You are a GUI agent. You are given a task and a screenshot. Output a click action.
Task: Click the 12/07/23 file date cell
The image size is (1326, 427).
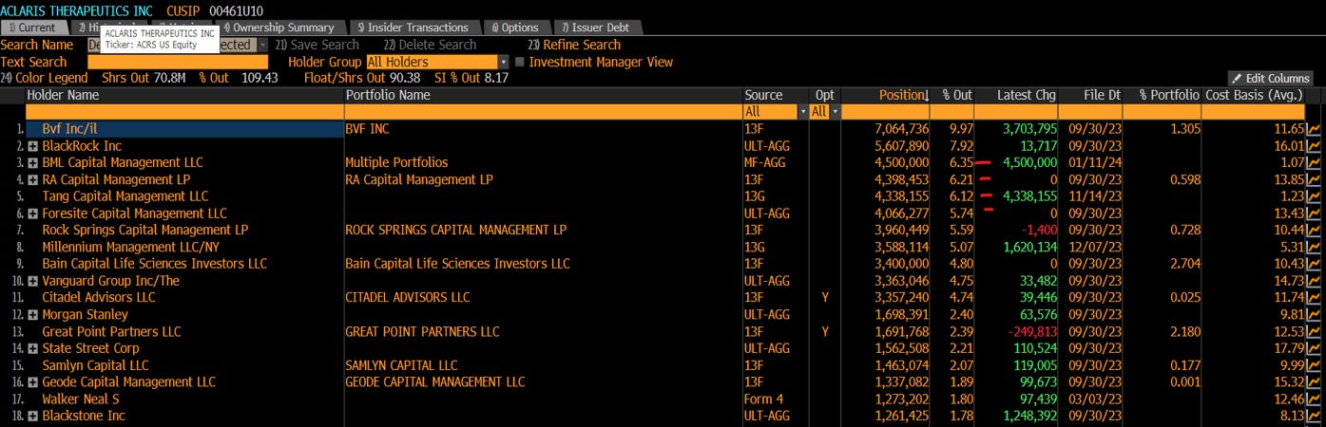(x=1096, y=247)
